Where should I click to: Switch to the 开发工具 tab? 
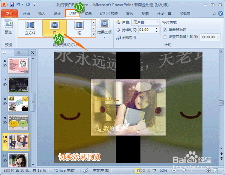tap(164, 14)
